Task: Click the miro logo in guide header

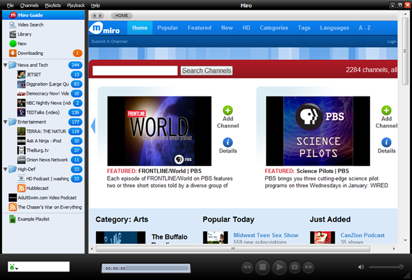Action: [x=106, y=28]
